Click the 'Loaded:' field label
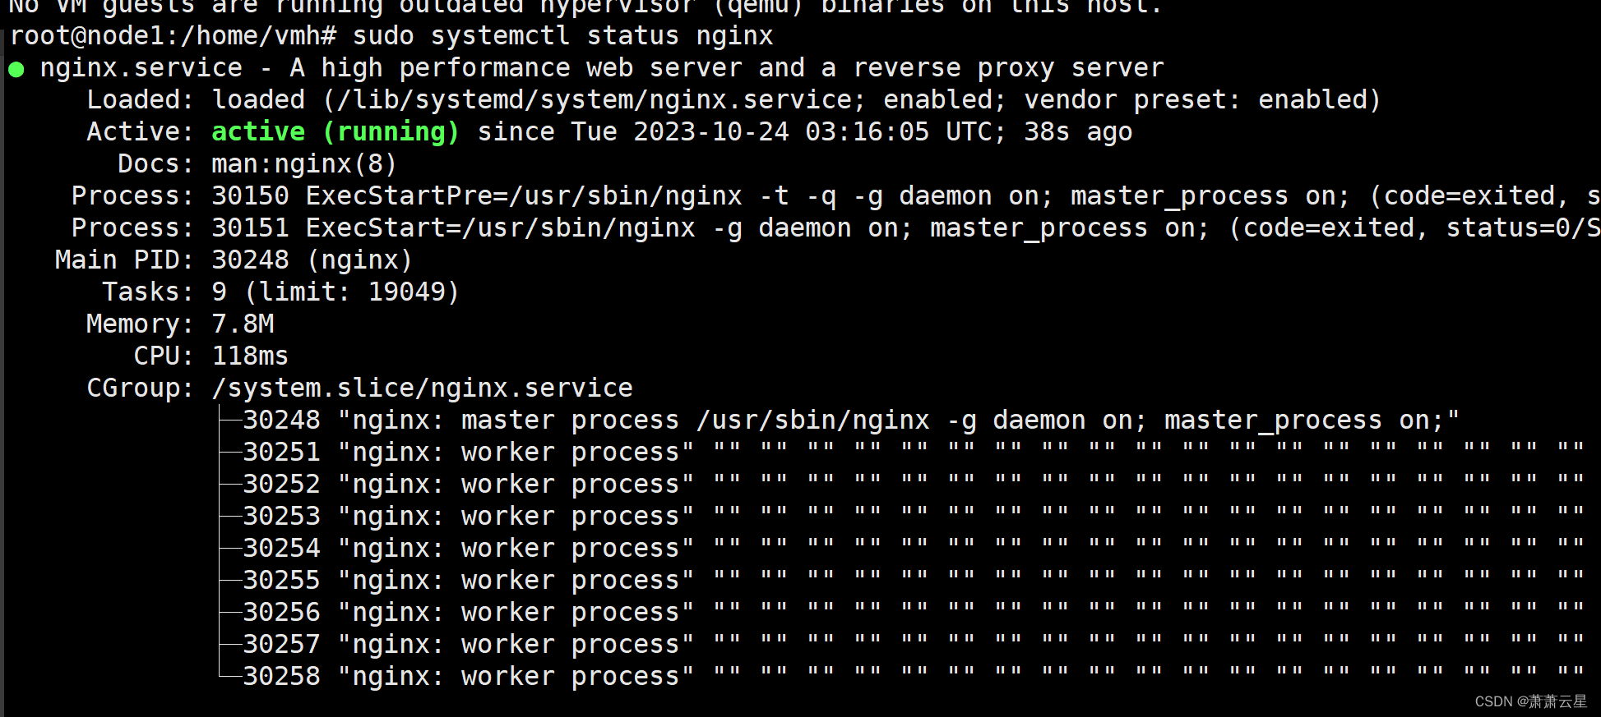This screenshot has width=1601, height=717. click(x=140, y=100)
